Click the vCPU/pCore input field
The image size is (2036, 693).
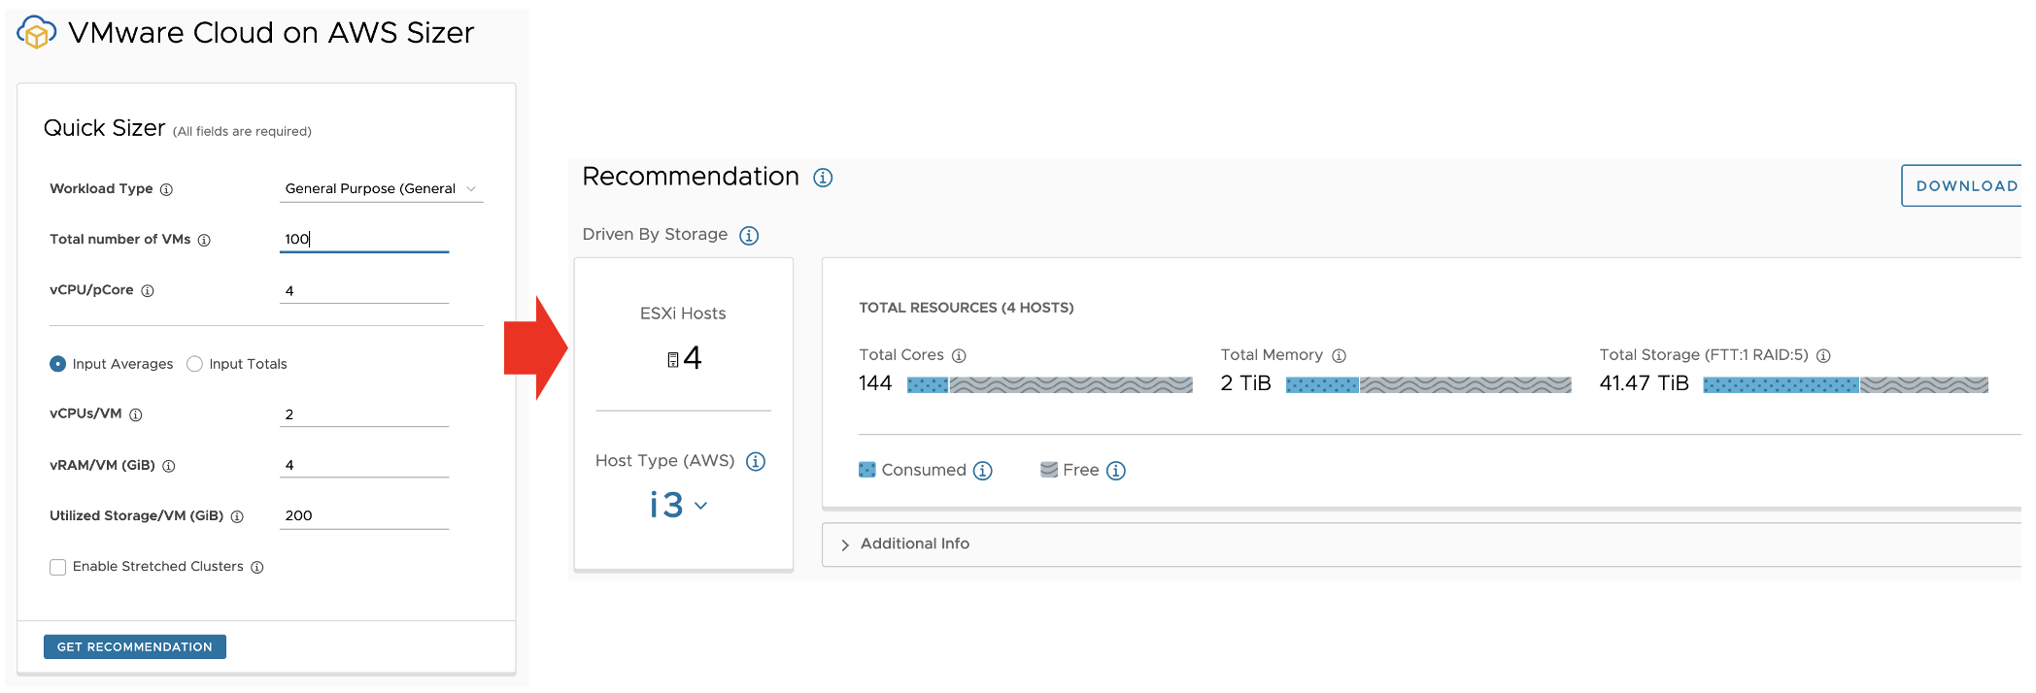coord(364,290)
